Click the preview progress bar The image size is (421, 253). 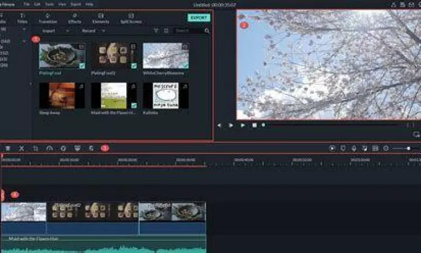pos(333,125)
